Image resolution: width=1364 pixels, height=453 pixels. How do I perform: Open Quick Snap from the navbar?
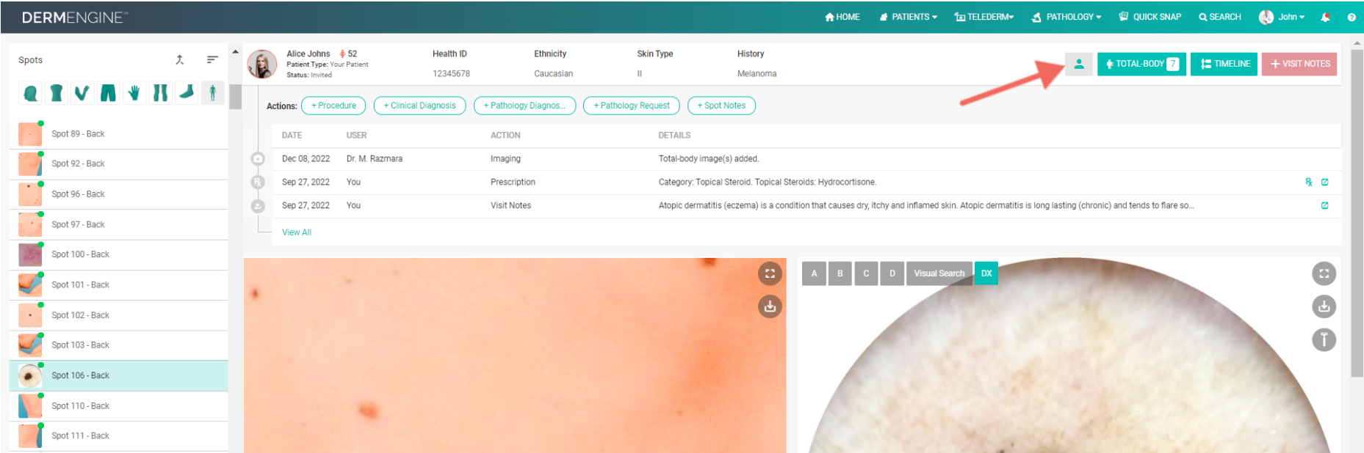click(1150, 17)
